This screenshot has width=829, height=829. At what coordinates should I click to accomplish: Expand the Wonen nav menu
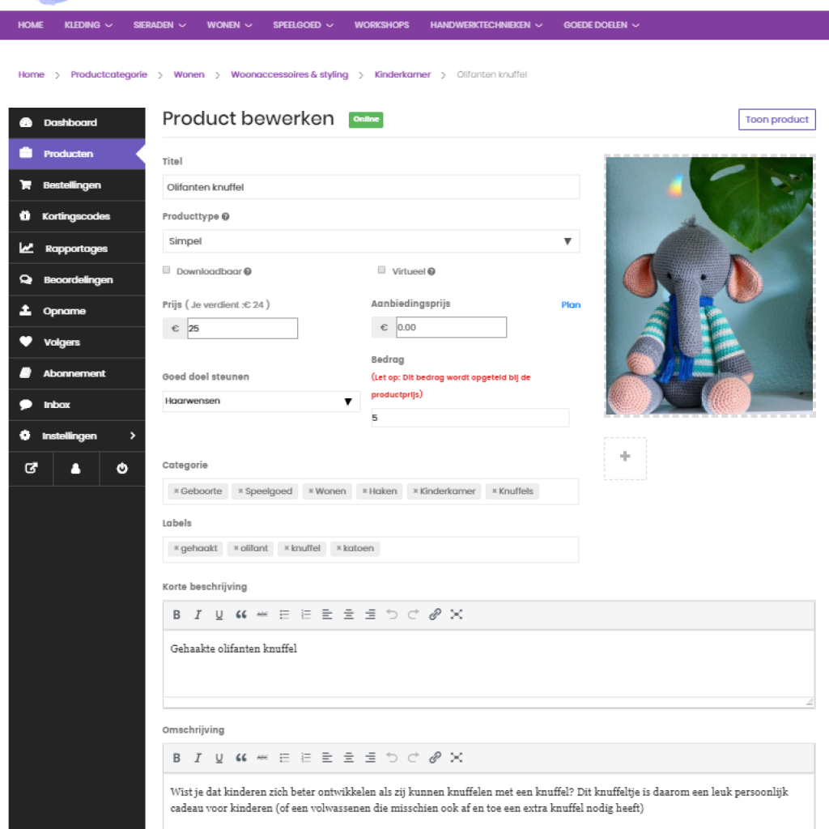tap(229, 25)
